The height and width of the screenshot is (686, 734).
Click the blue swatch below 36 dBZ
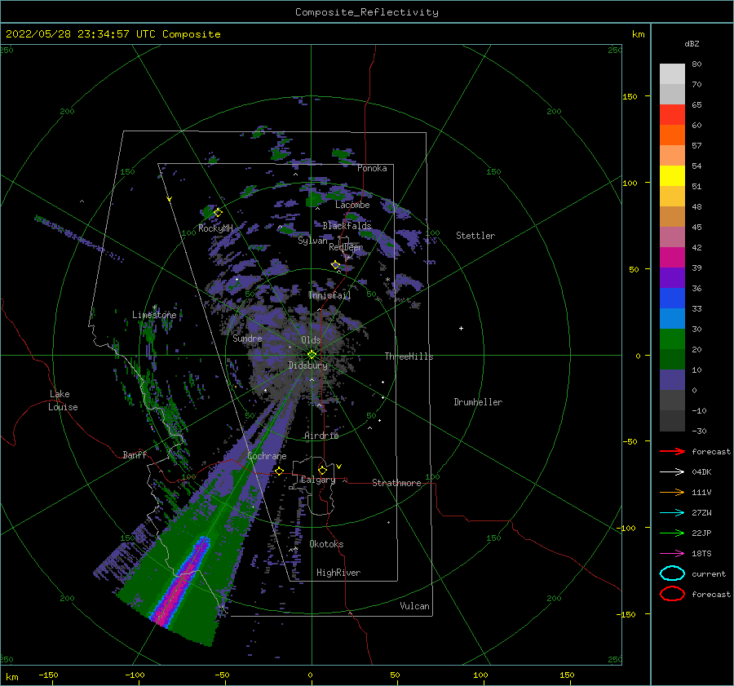(x=672, y=299)
